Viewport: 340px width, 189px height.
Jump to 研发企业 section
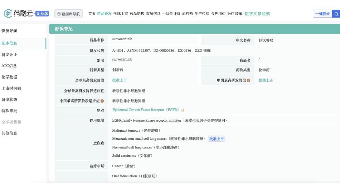click(x=9, y=55)
